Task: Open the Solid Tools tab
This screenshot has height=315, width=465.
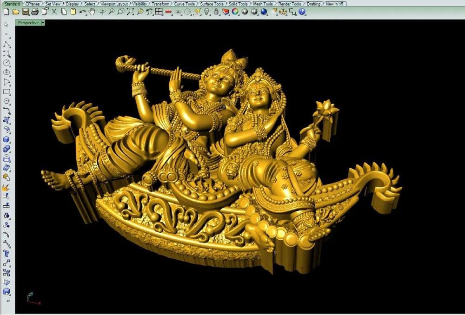Action: point(238,4)
